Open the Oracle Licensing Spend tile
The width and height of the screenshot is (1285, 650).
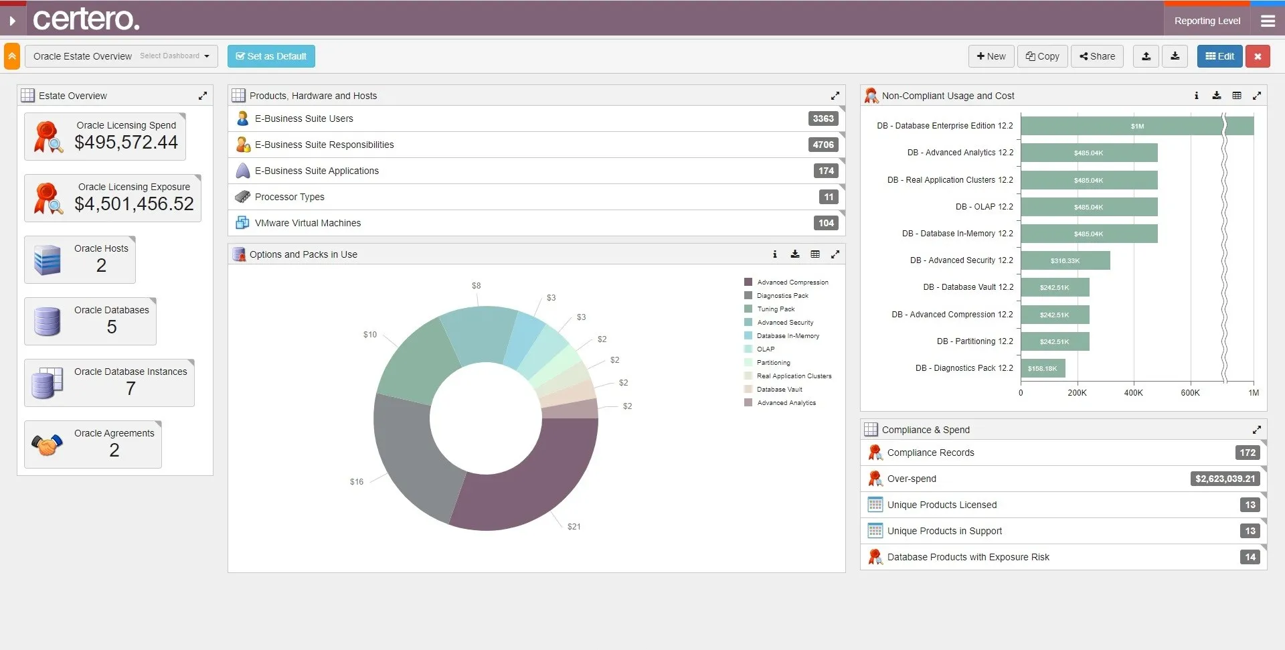pyautogui.click(x=105, y=137)
